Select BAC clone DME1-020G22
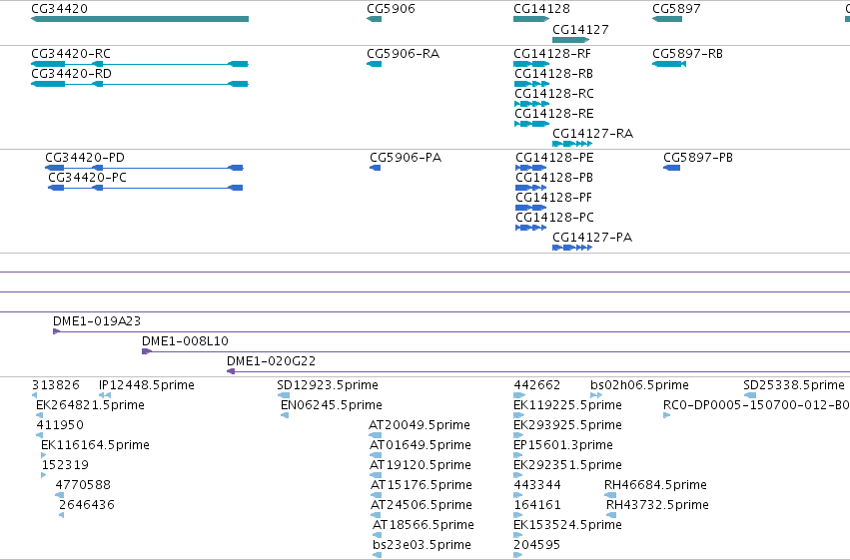 pos(538,371)
